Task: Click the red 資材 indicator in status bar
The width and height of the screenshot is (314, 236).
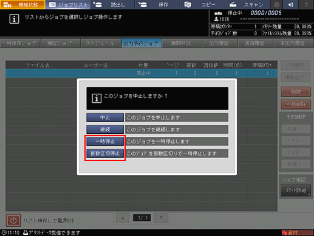Action: tap(297, 232)
